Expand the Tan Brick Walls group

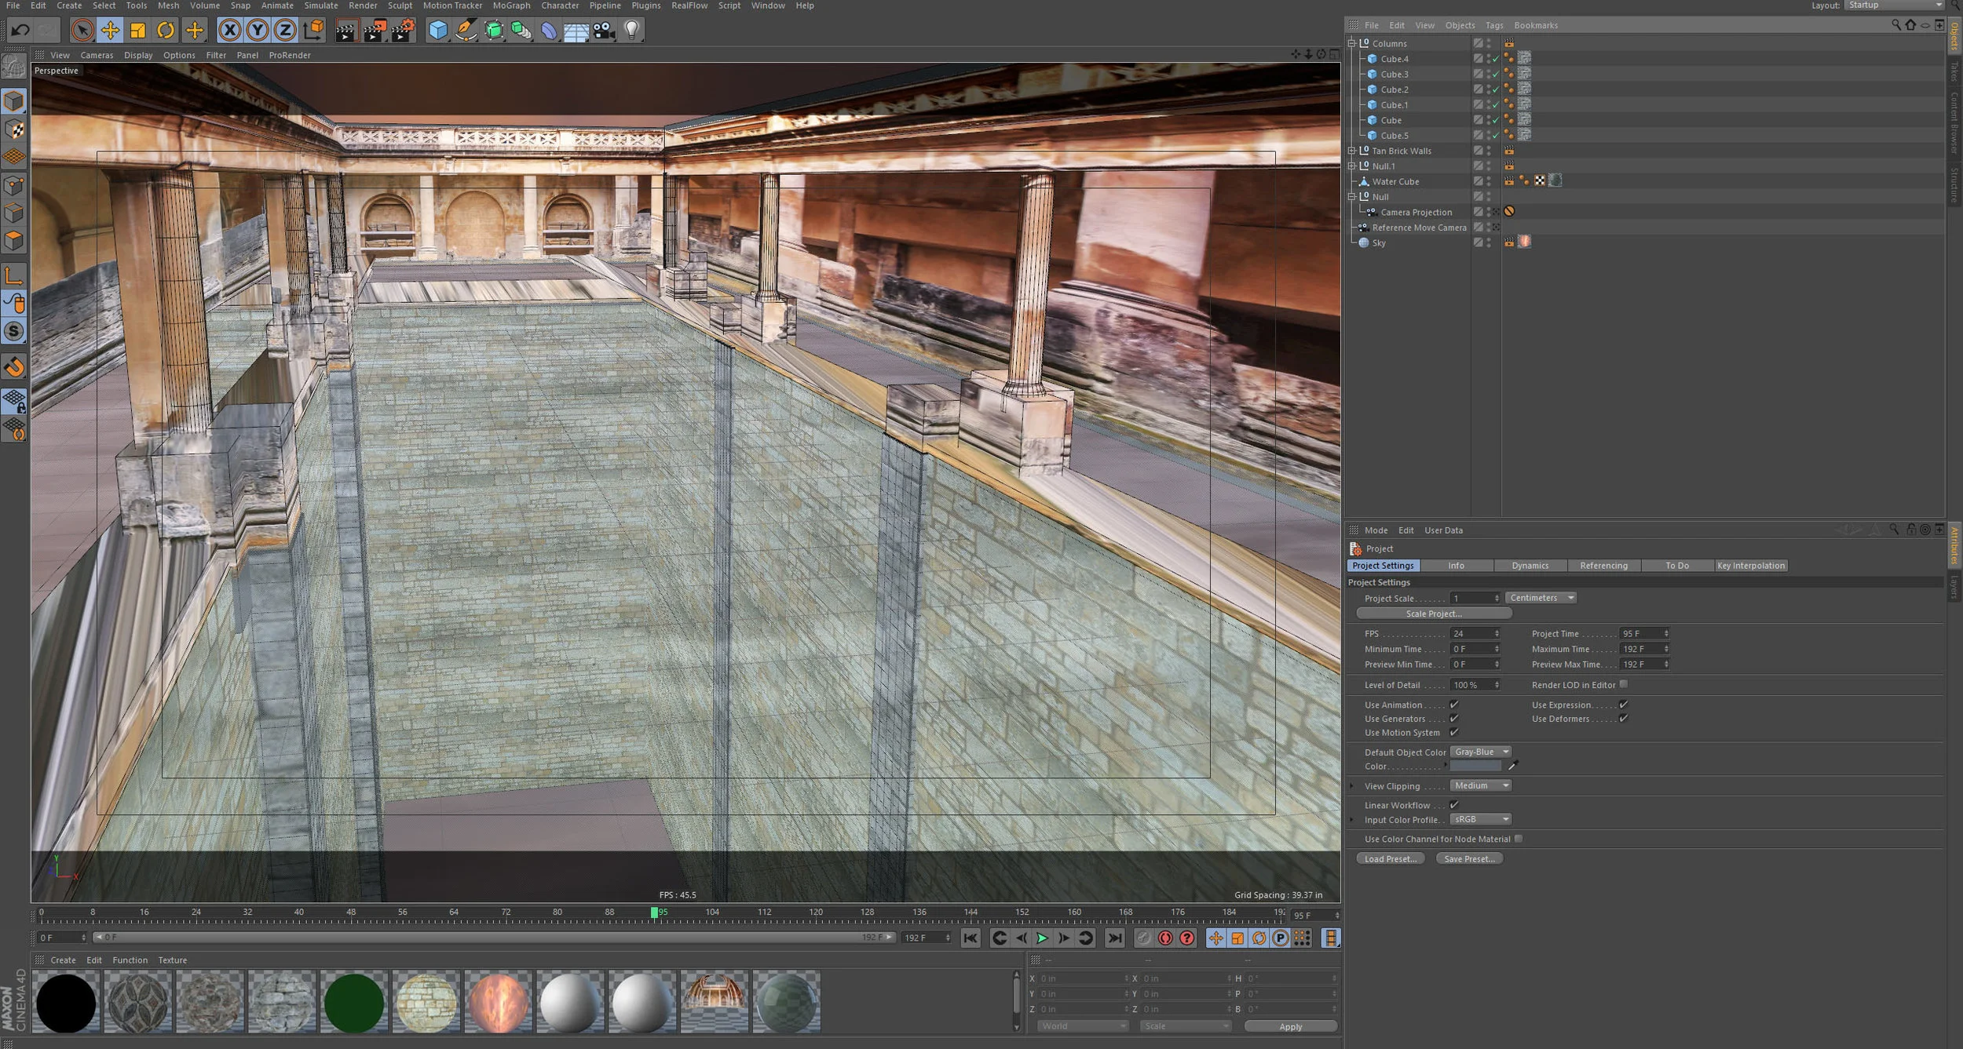[1352, 151]
